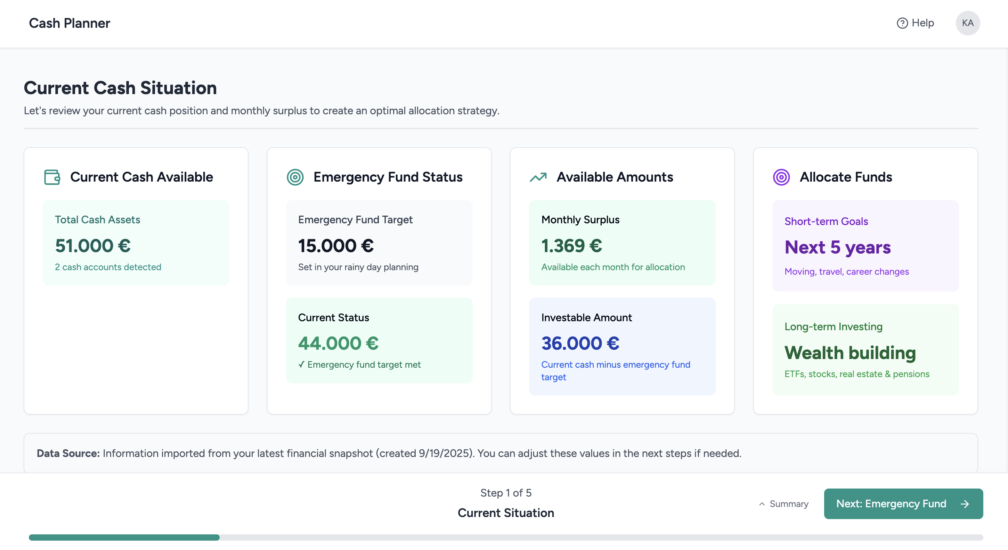The height and width of the screenshot is (550, 1008).
Task: Click the trending-up arrow icon beside Available Amounts
Action: point(538,177)
